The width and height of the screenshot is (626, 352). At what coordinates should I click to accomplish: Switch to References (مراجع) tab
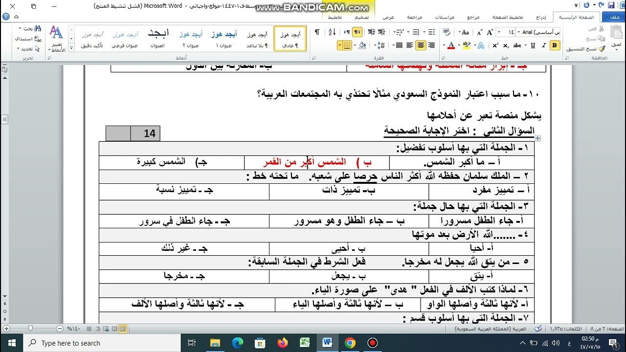[473, 17]
